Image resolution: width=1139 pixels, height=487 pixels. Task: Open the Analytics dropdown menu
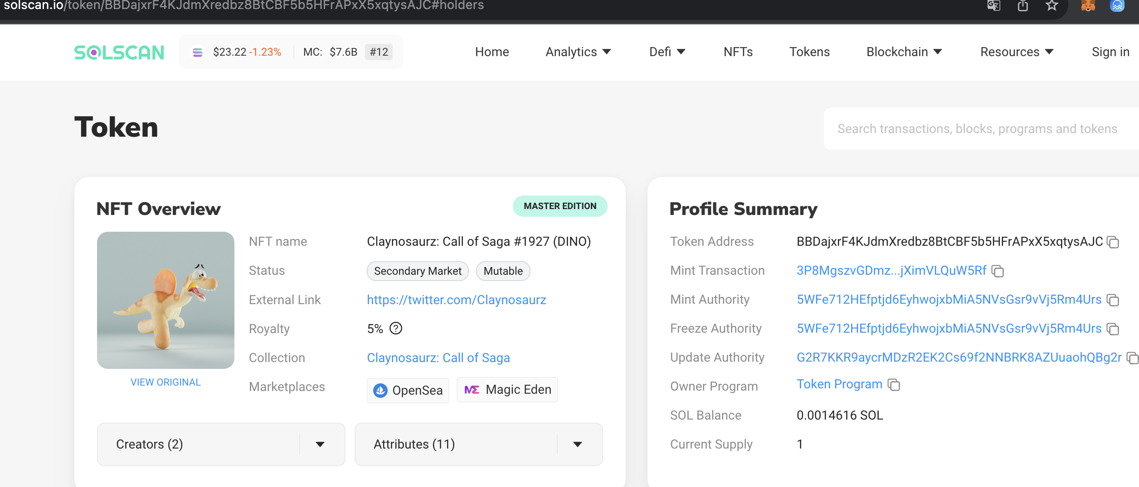tap(578, 52)
